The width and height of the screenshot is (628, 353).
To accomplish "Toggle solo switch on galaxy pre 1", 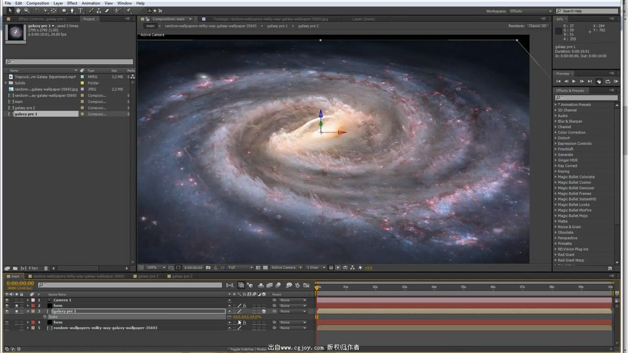I will pos(16,311).
